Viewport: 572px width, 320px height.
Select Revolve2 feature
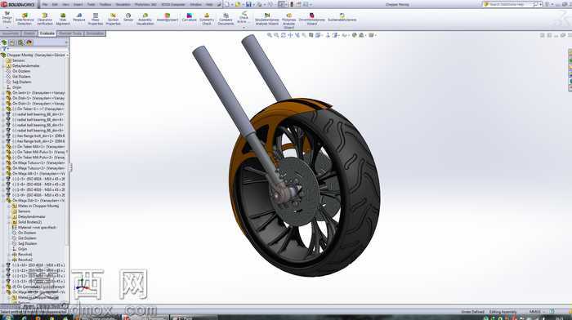pyautogui.click(x=25, y=260)
